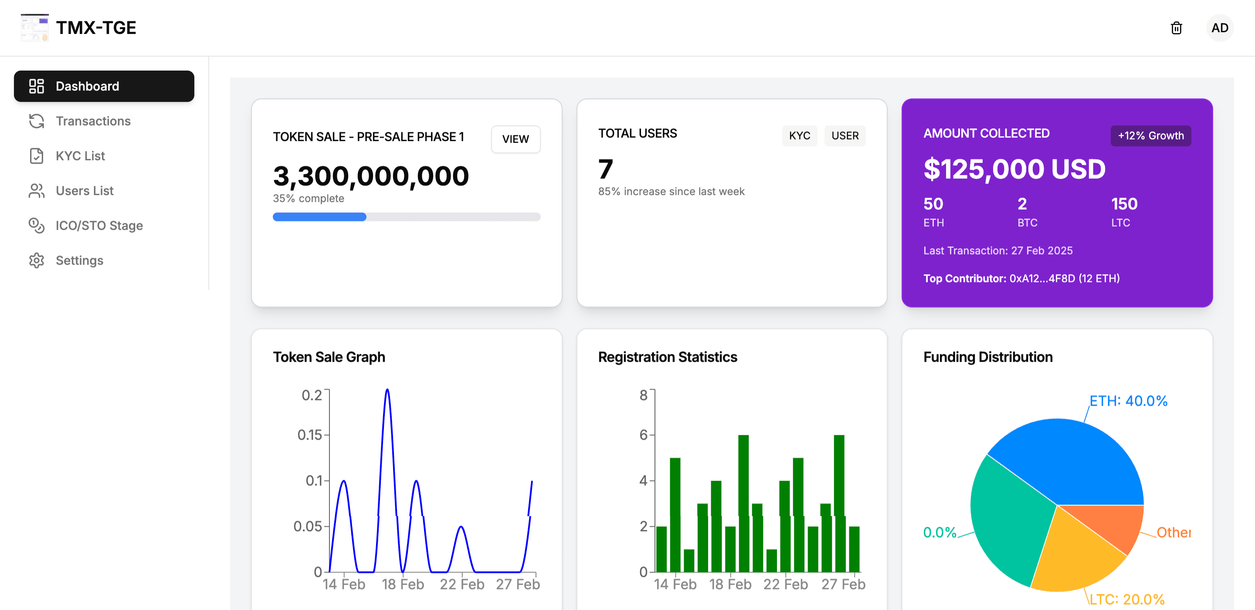The height and width of the screenshot is (610, 1255).
Task: Click the Top Contributor address text
Action: click(x=1064, y=278)
